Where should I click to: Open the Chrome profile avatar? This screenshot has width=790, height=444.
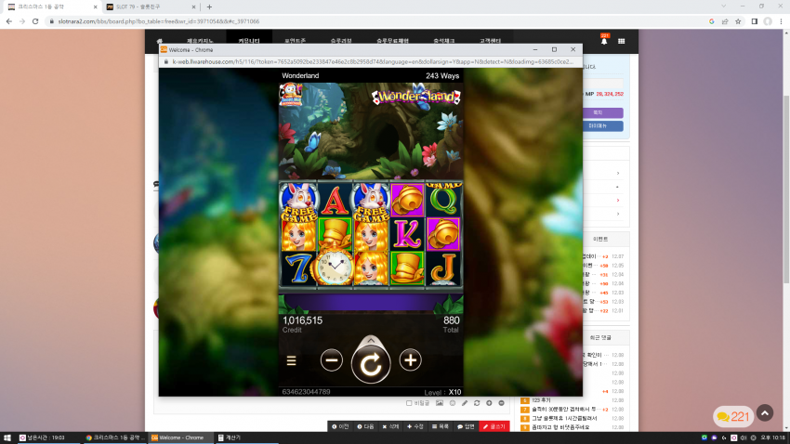pos(768,21)
